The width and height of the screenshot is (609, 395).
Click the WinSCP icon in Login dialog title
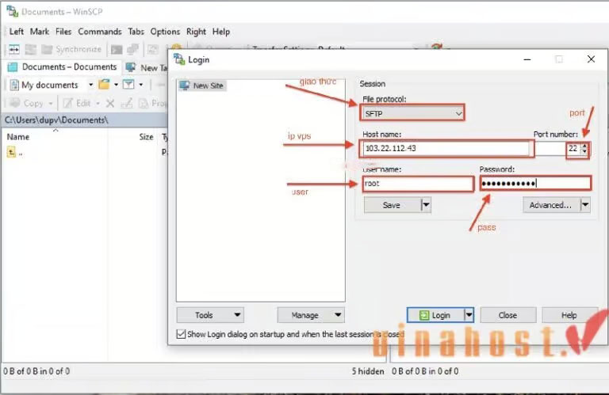click(x=179, y=59)
